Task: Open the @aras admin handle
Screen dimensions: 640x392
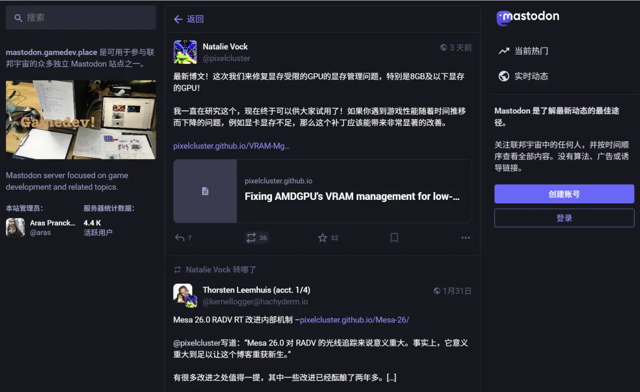Action: [x=40, y=232]
